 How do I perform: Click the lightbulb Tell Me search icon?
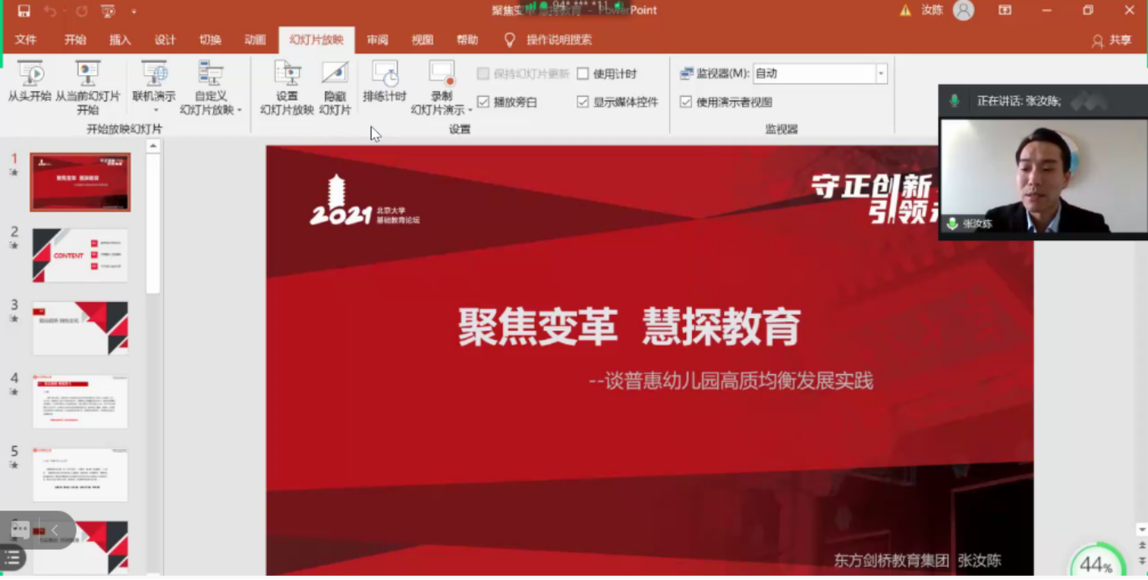click(x=510, y=39)
